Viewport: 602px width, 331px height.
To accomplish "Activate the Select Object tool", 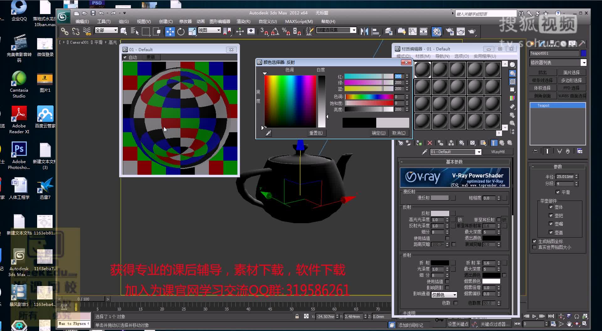I will 124,31.
